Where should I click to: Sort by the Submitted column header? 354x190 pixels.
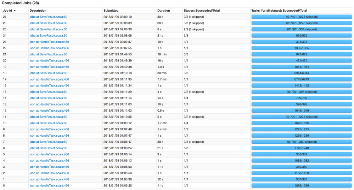pyautogui.click(x=111, y=11)
